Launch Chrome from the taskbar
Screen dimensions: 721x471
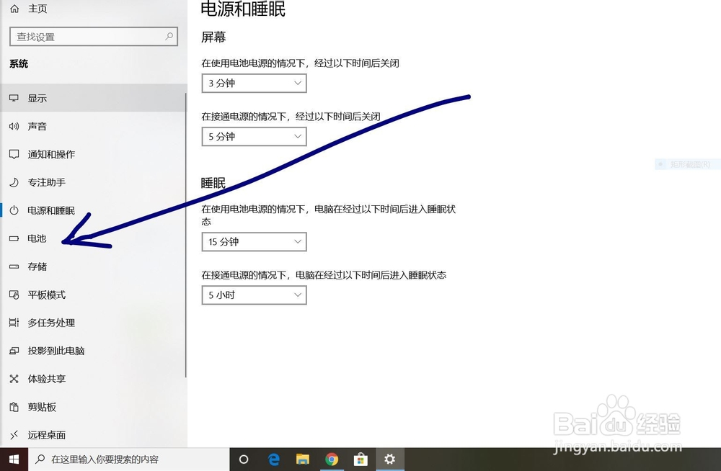coord(332,459)
